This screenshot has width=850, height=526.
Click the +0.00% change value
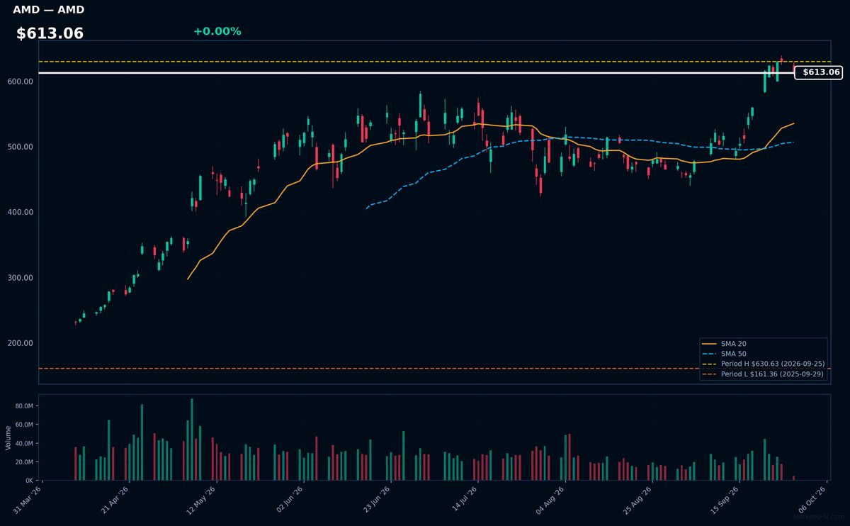click(x=217, y=31)
